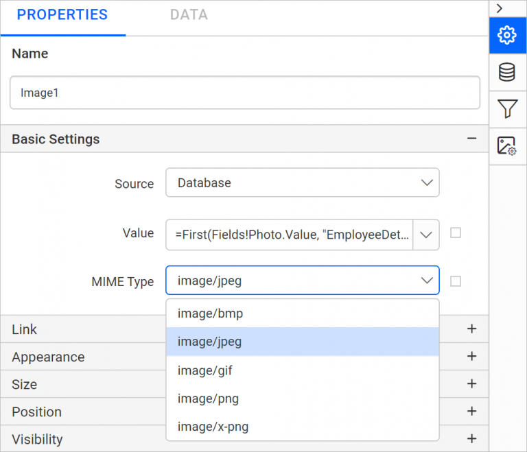This screenshot has height=452, width=527.
Task: Open the image manager icon in sidebar
Action: (507, 145)
